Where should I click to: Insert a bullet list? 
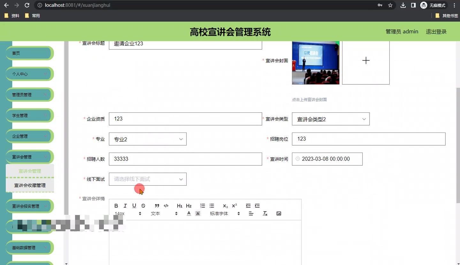click(x=211, y=206)
